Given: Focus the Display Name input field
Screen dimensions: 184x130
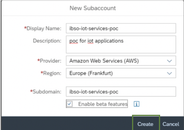Looking at the screenshot, I should pyautogui.click(x=121, y=28).
